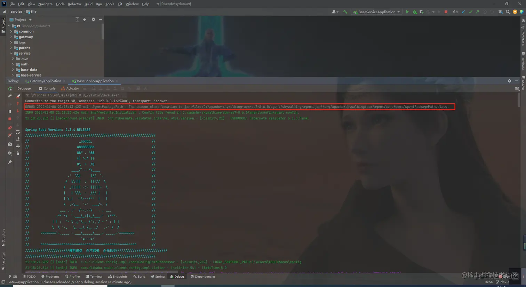Toggle the Favorites sidebar tab
Viewport: 526px width, 287px height.
(3, 261)
